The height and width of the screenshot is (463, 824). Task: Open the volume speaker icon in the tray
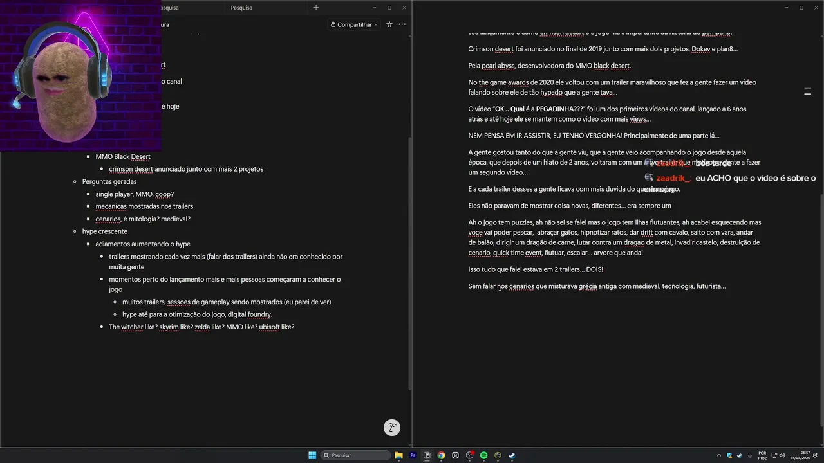coord(782,455)
